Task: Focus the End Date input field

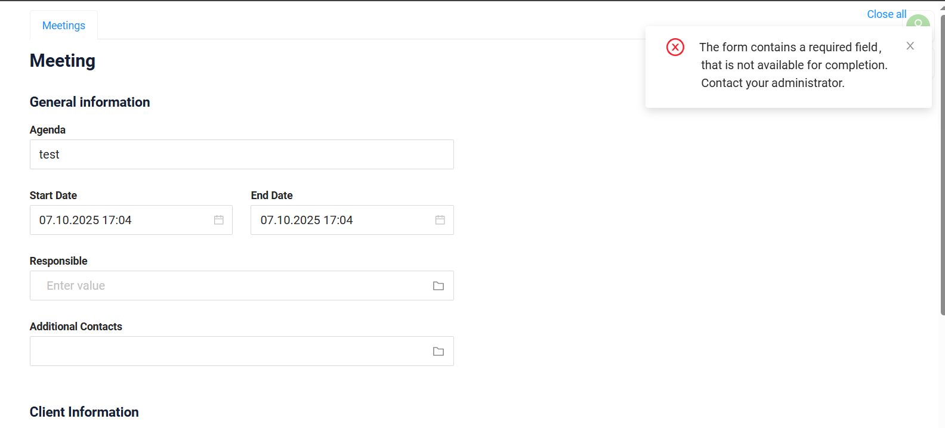Action: (x=340, y=220)
